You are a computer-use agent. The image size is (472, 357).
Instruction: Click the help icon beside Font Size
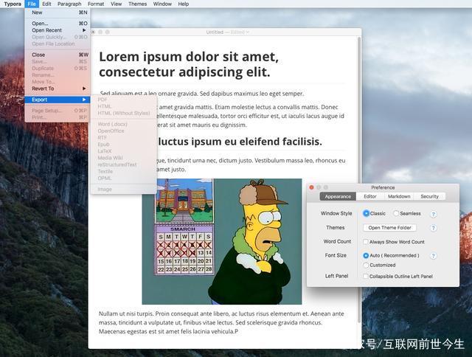click(x=433, y=256)
